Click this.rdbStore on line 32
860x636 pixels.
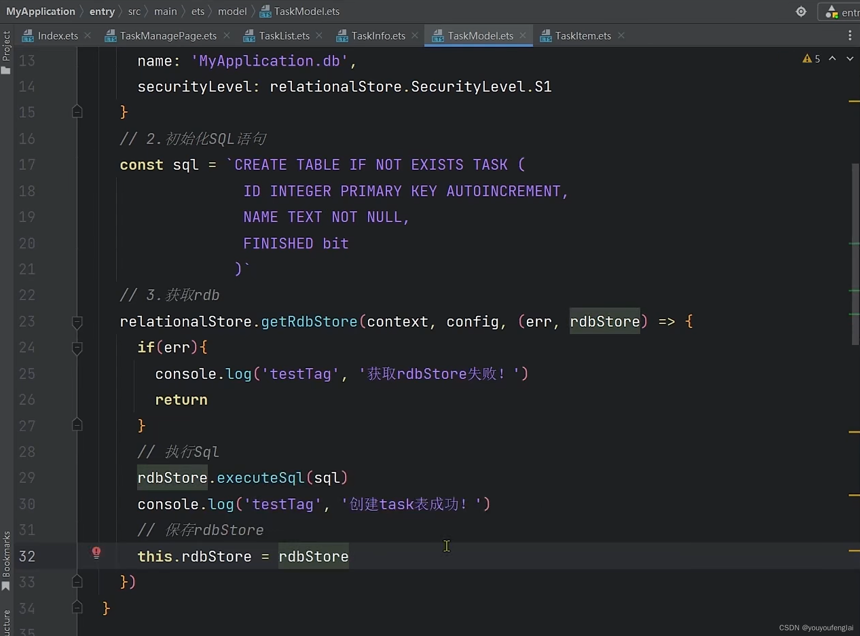(x=194, y=557)
